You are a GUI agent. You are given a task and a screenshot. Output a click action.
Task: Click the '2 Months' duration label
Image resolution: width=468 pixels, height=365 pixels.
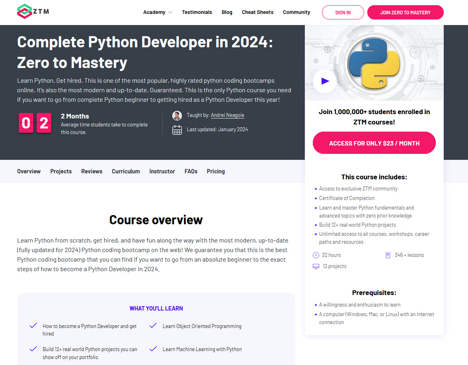(x=75, y=116)
